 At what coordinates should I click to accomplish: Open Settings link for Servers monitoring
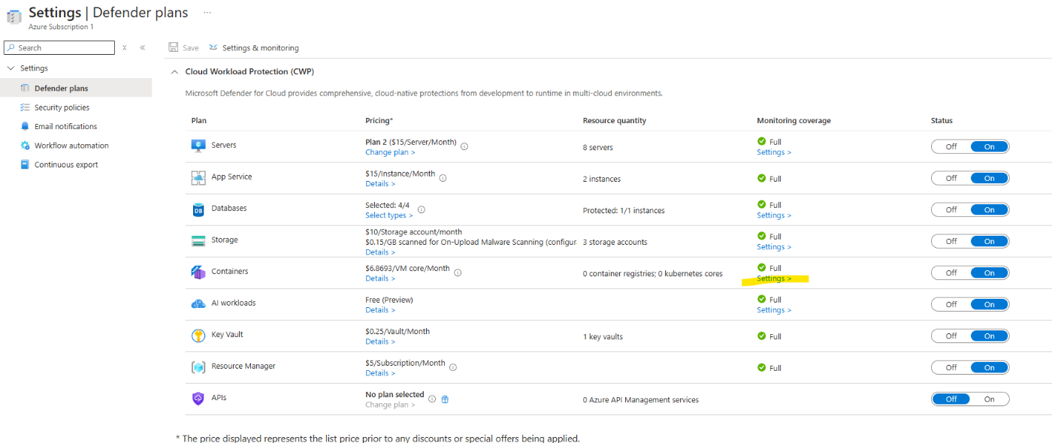[774, 152]
